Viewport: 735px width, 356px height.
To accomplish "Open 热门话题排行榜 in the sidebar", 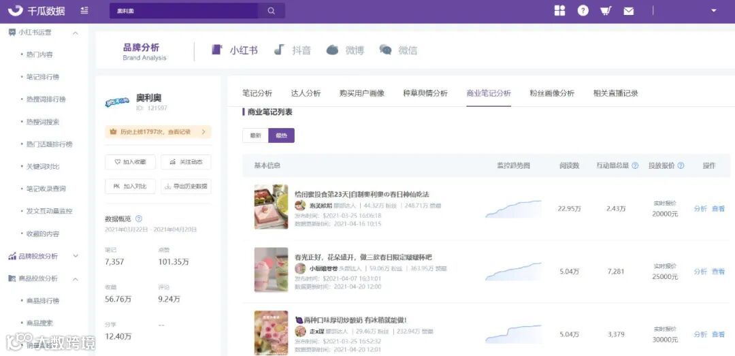I will point(49,144).
